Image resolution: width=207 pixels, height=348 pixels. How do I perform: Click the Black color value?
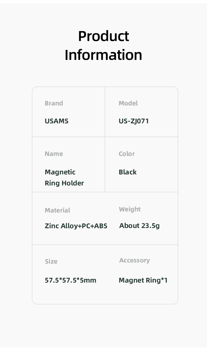pos(128,172)
